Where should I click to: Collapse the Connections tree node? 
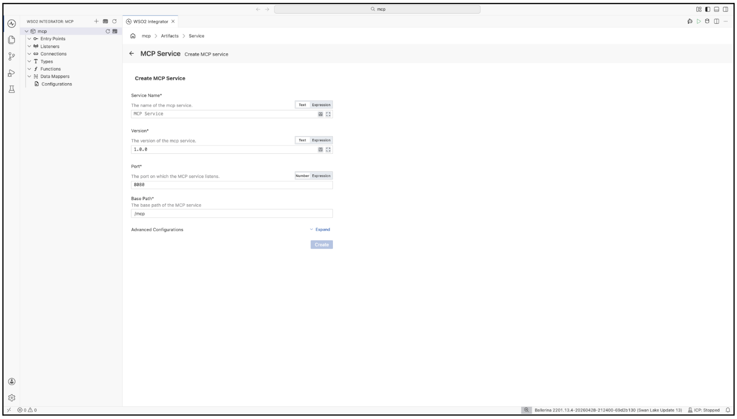(29, 54)
